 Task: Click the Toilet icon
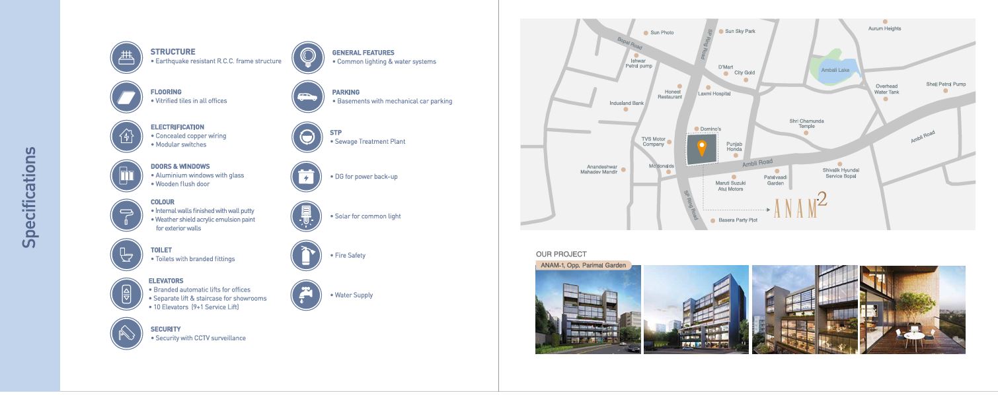[x=126, y=255]
